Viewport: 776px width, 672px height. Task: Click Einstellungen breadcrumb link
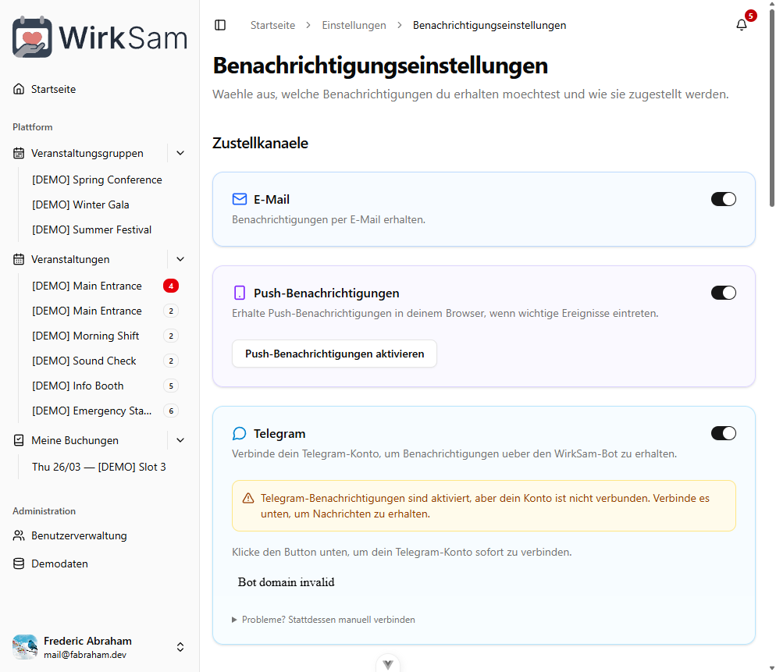[354, 25]
